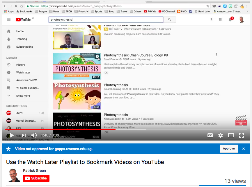252x187 pixels.
Task: Open the Pocket extension icon
Action: click(214, 6)
